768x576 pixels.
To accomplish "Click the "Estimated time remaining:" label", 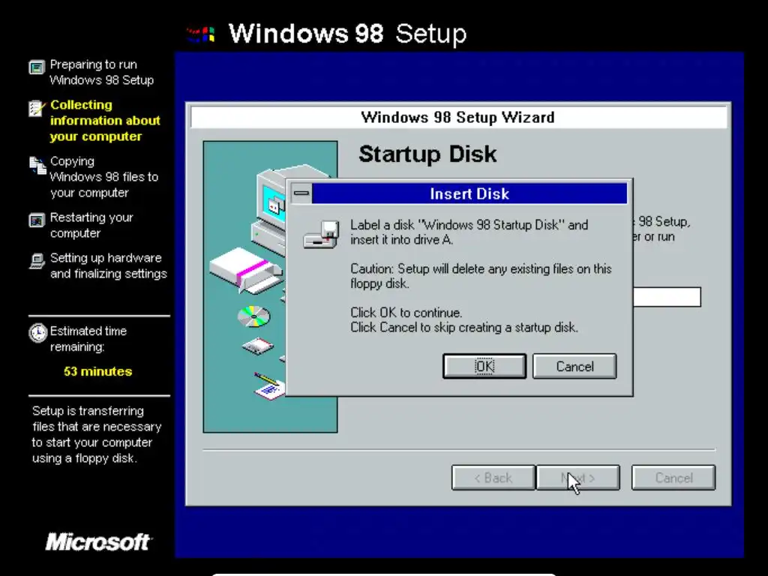I will [88, 338].
